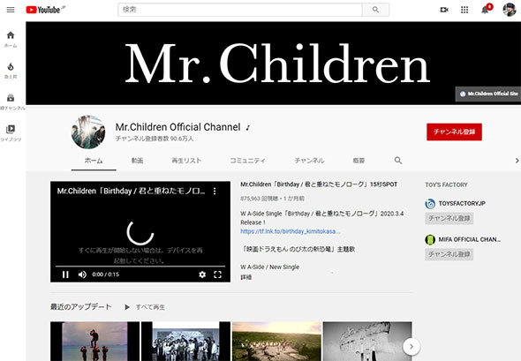Click the search magnifier button

(375, 10)
